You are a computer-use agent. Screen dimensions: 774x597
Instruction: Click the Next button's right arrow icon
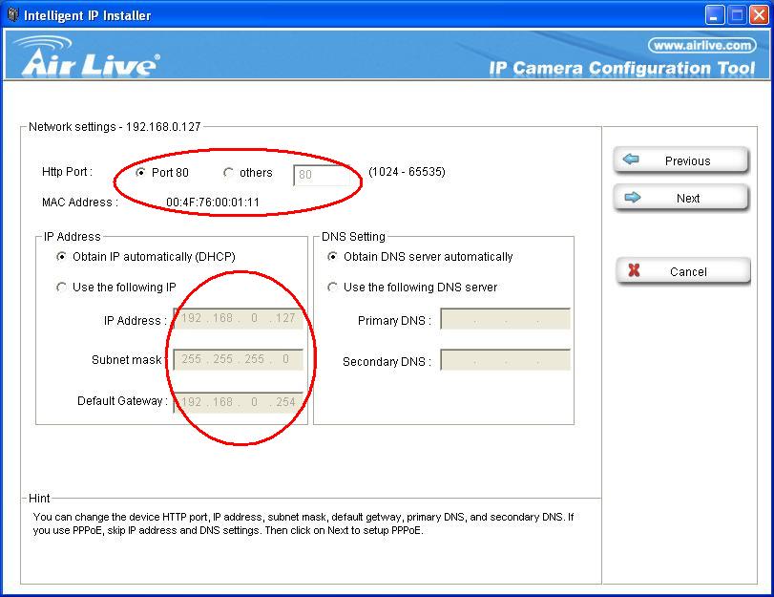pos(631,198)
